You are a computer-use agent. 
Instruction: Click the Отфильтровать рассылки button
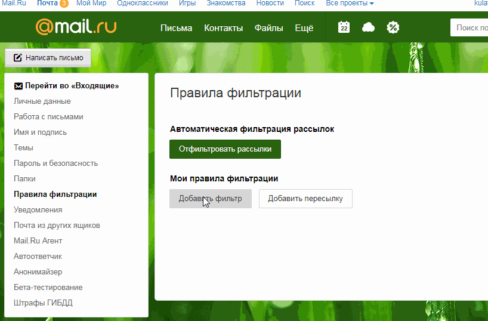[x=225, y=149]
